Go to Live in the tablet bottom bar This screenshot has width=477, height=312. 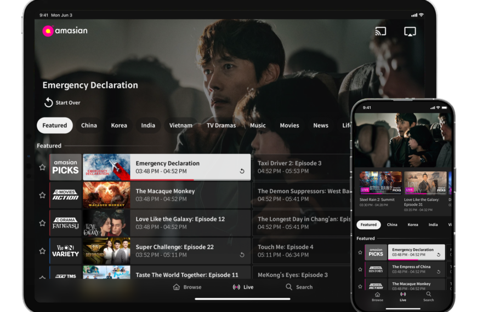click(243, 287)
